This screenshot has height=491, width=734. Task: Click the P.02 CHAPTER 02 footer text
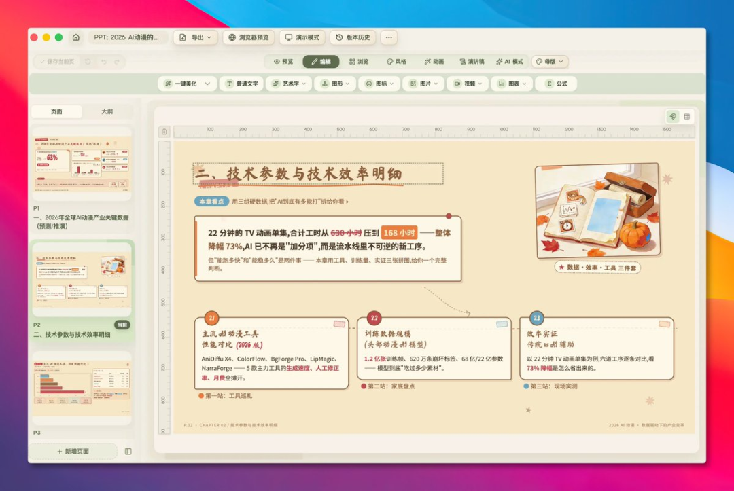pos(231,425)
